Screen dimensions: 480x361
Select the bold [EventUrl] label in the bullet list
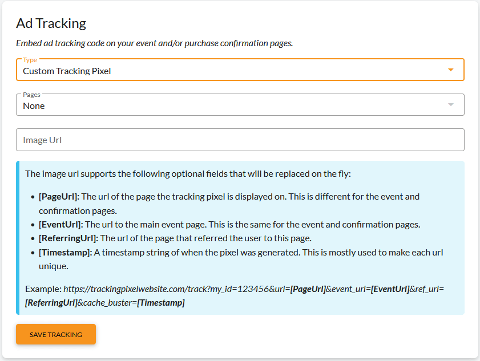click(x=61, y=225)
